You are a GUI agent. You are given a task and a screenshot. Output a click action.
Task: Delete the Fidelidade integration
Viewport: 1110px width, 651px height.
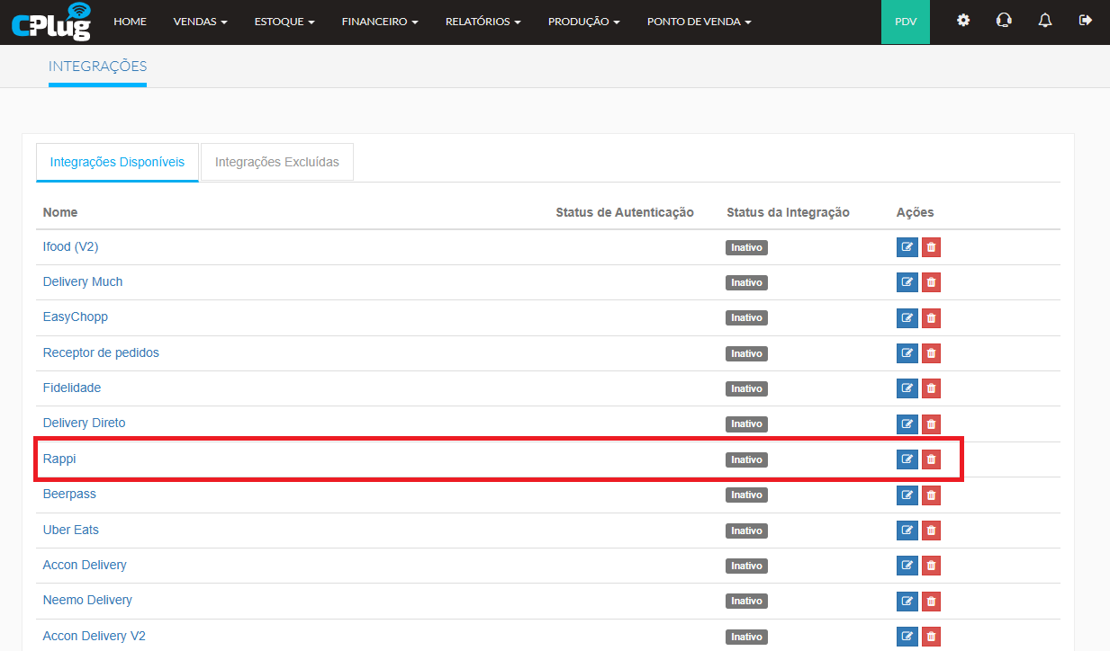tap(931, 388)
